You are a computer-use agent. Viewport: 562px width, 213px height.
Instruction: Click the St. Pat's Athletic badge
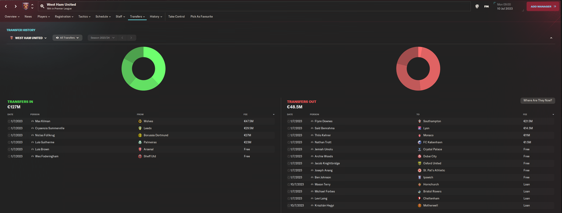click(419, 170)
